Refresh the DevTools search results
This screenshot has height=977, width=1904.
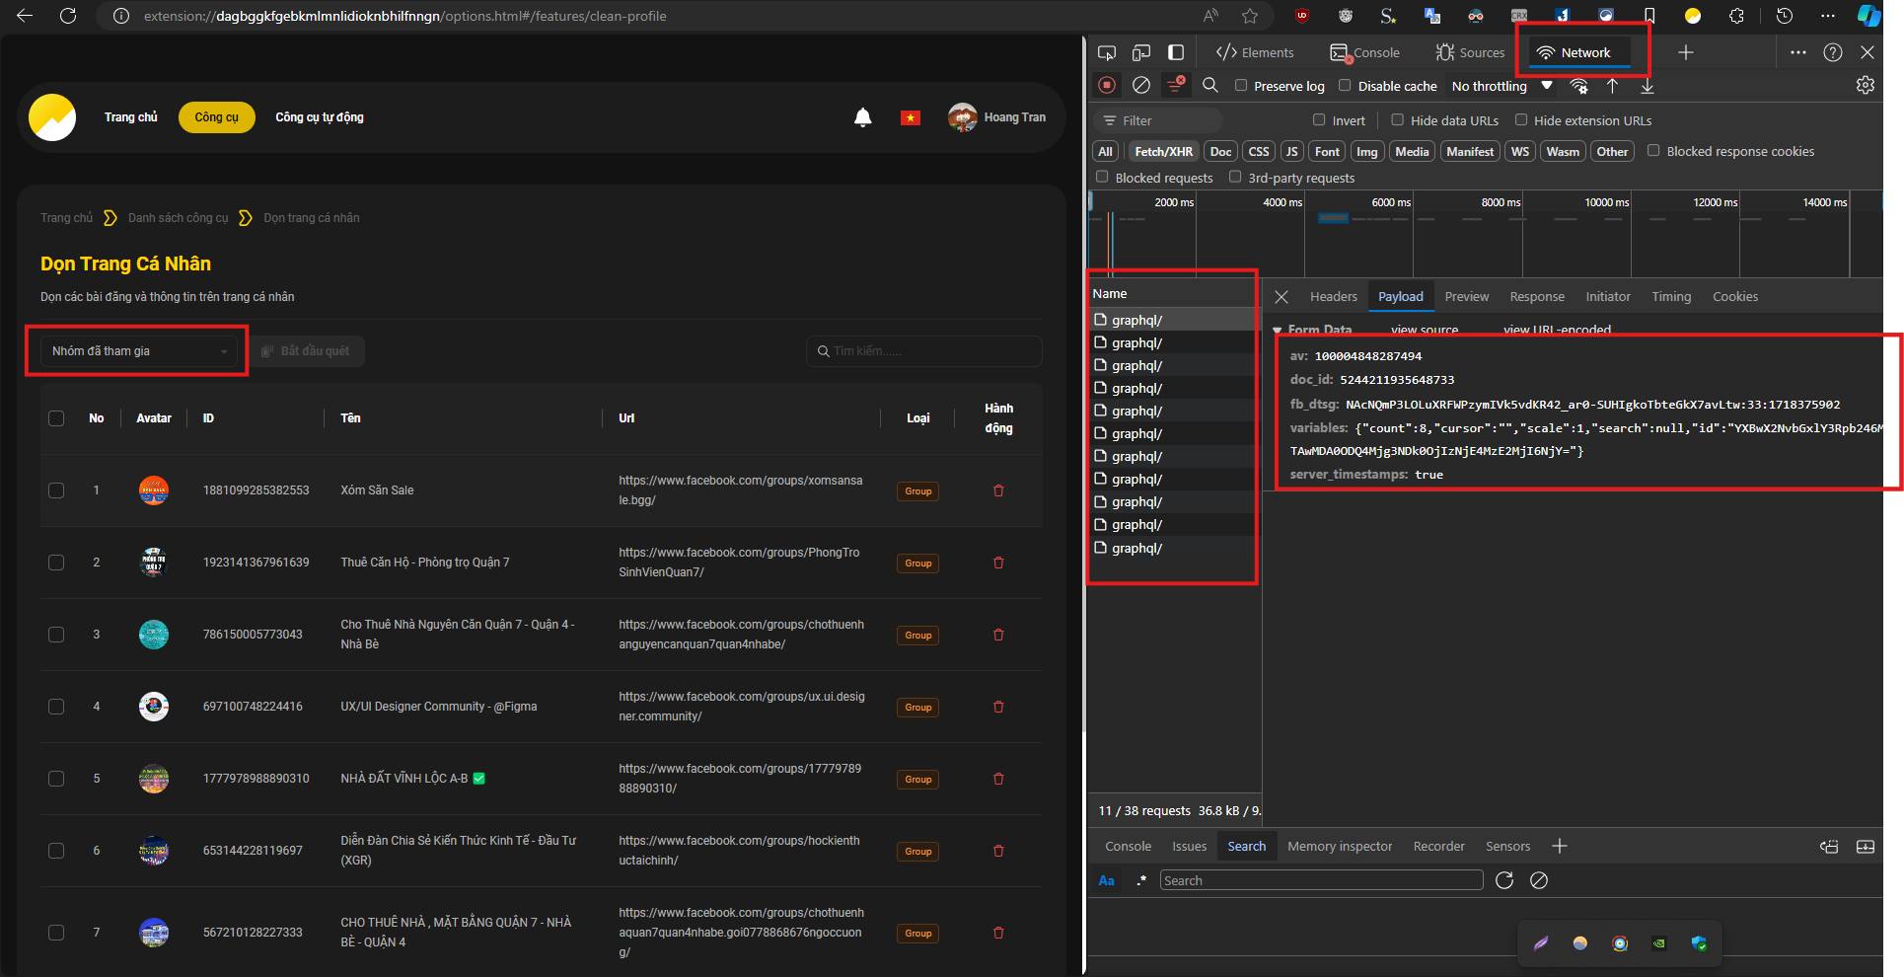click(1504, 880)
